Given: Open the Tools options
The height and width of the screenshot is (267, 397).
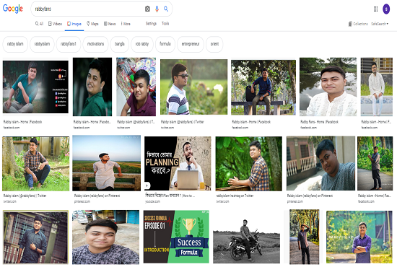Looking at the screenshot, I should (165, 24).
